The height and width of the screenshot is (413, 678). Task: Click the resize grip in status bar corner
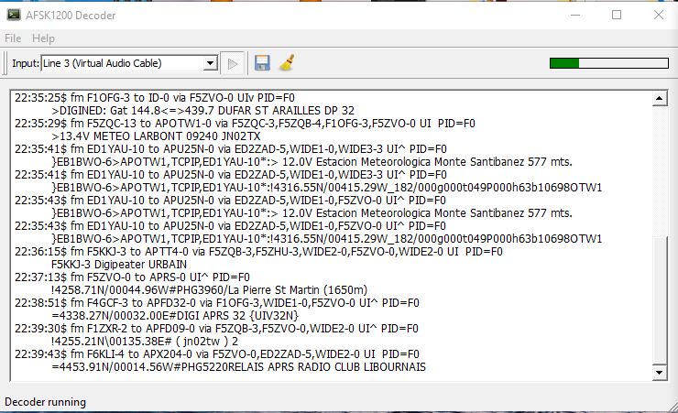point(672,406)
